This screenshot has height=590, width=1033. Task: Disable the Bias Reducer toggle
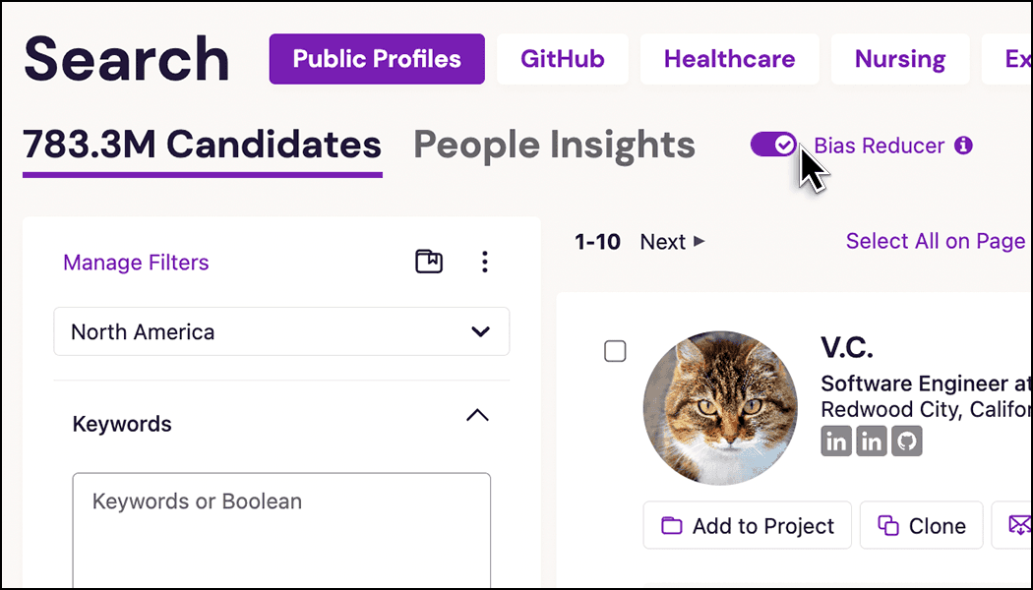click(x=772, y=144)
